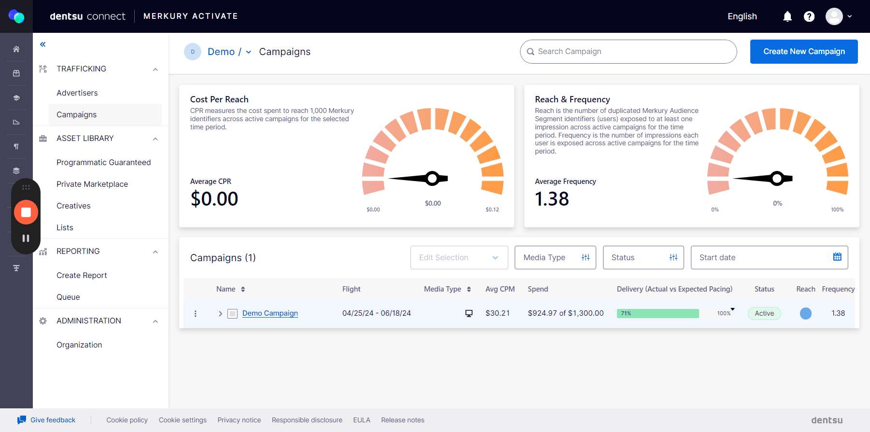Open Lists in the Asset Library
870x432 pixels.
[x=65, y=227]
